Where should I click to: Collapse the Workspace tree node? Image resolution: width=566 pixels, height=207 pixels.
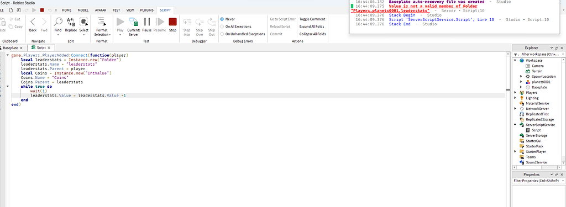coord(516,61)
